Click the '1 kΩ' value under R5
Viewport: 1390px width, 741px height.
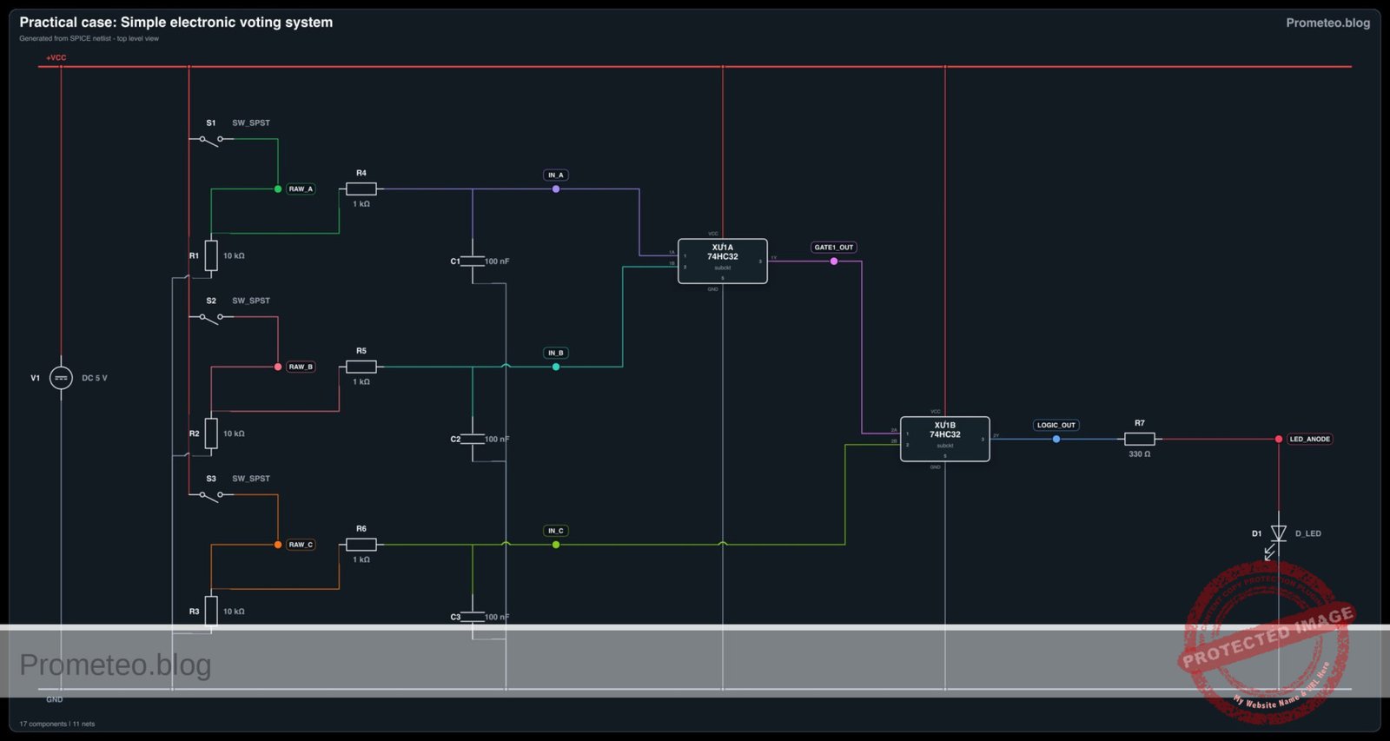point(361,381)
